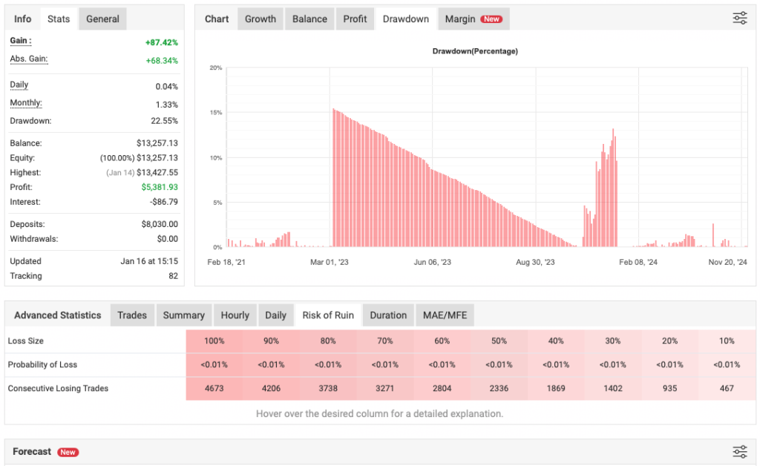Image resolution: width=760 pixels, height=466 pixels.
Task: Open the Trades statistics tab
Action: (132, 315)
